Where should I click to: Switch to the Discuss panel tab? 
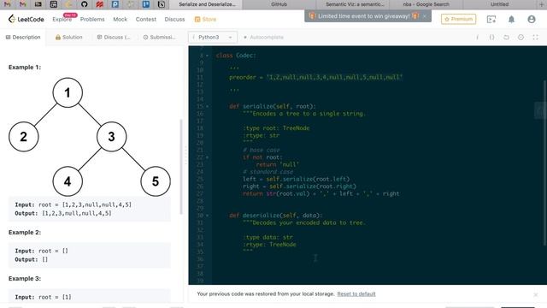[x=114, y=37]
